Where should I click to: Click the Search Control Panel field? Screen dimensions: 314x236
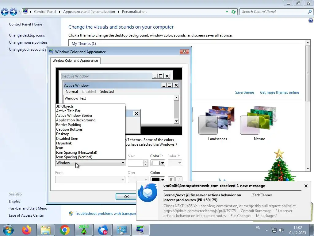click(274, 12)
